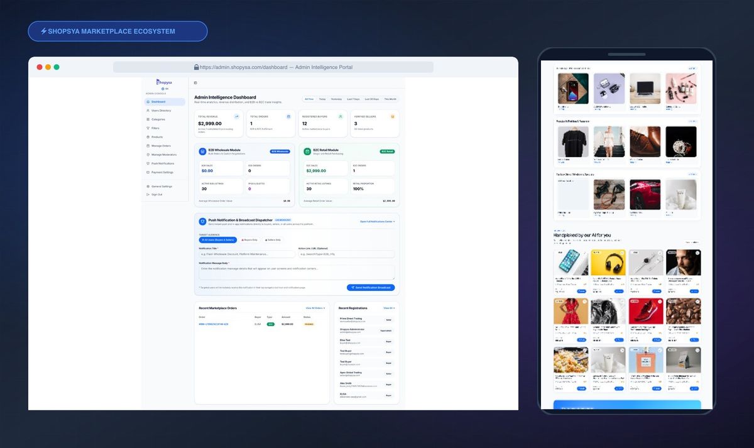
Task: Click View All Orders link
Action: (x=315, y=308)
